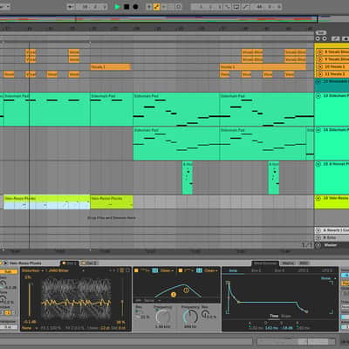Open the Matrix tab
This screenshot has height=349, width=349.
pyautogui.click(x=288, y=263)
